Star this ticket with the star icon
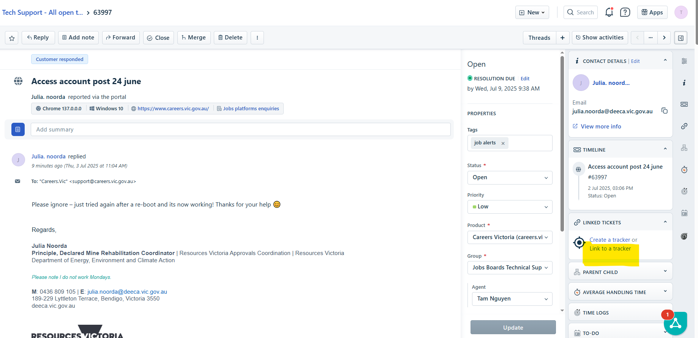Screen dimensions: 698x338 [12, 38]
